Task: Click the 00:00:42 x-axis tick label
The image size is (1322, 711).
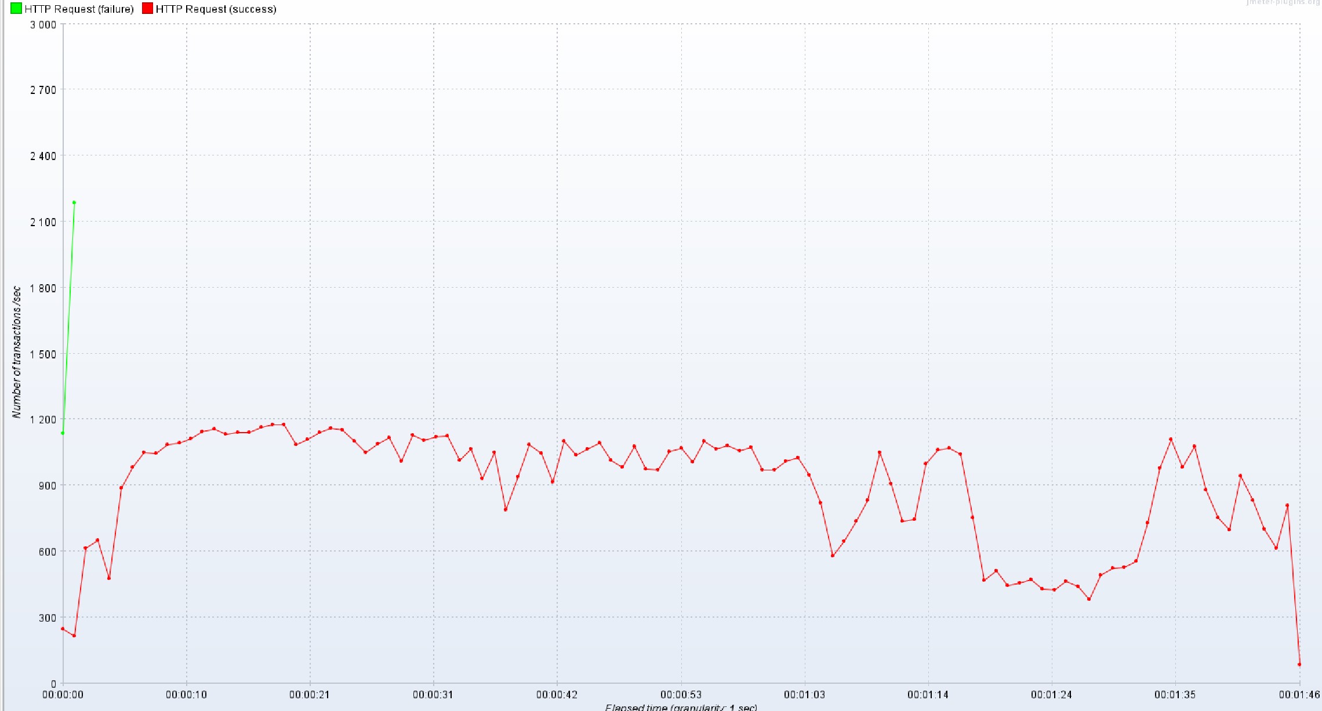Action: point(557,695)
